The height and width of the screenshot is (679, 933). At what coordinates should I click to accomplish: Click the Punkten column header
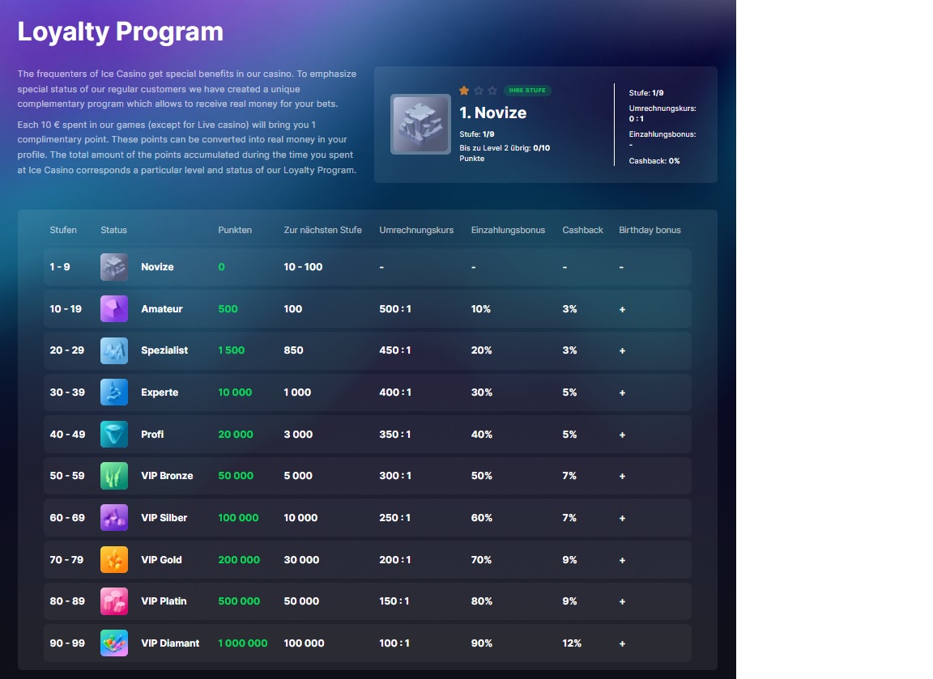click(235, 230)
